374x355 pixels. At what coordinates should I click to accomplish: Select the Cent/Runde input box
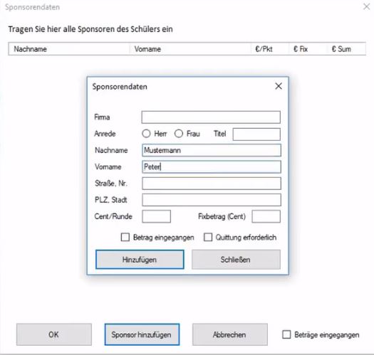click(x=157, y=216)
